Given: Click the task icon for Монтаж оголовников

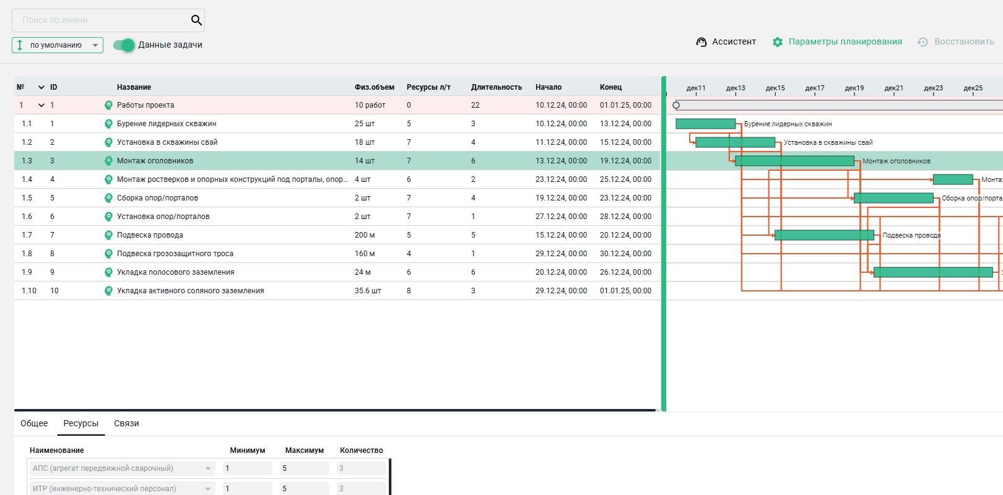Looking at the screenshot, I should coord(108,161).
